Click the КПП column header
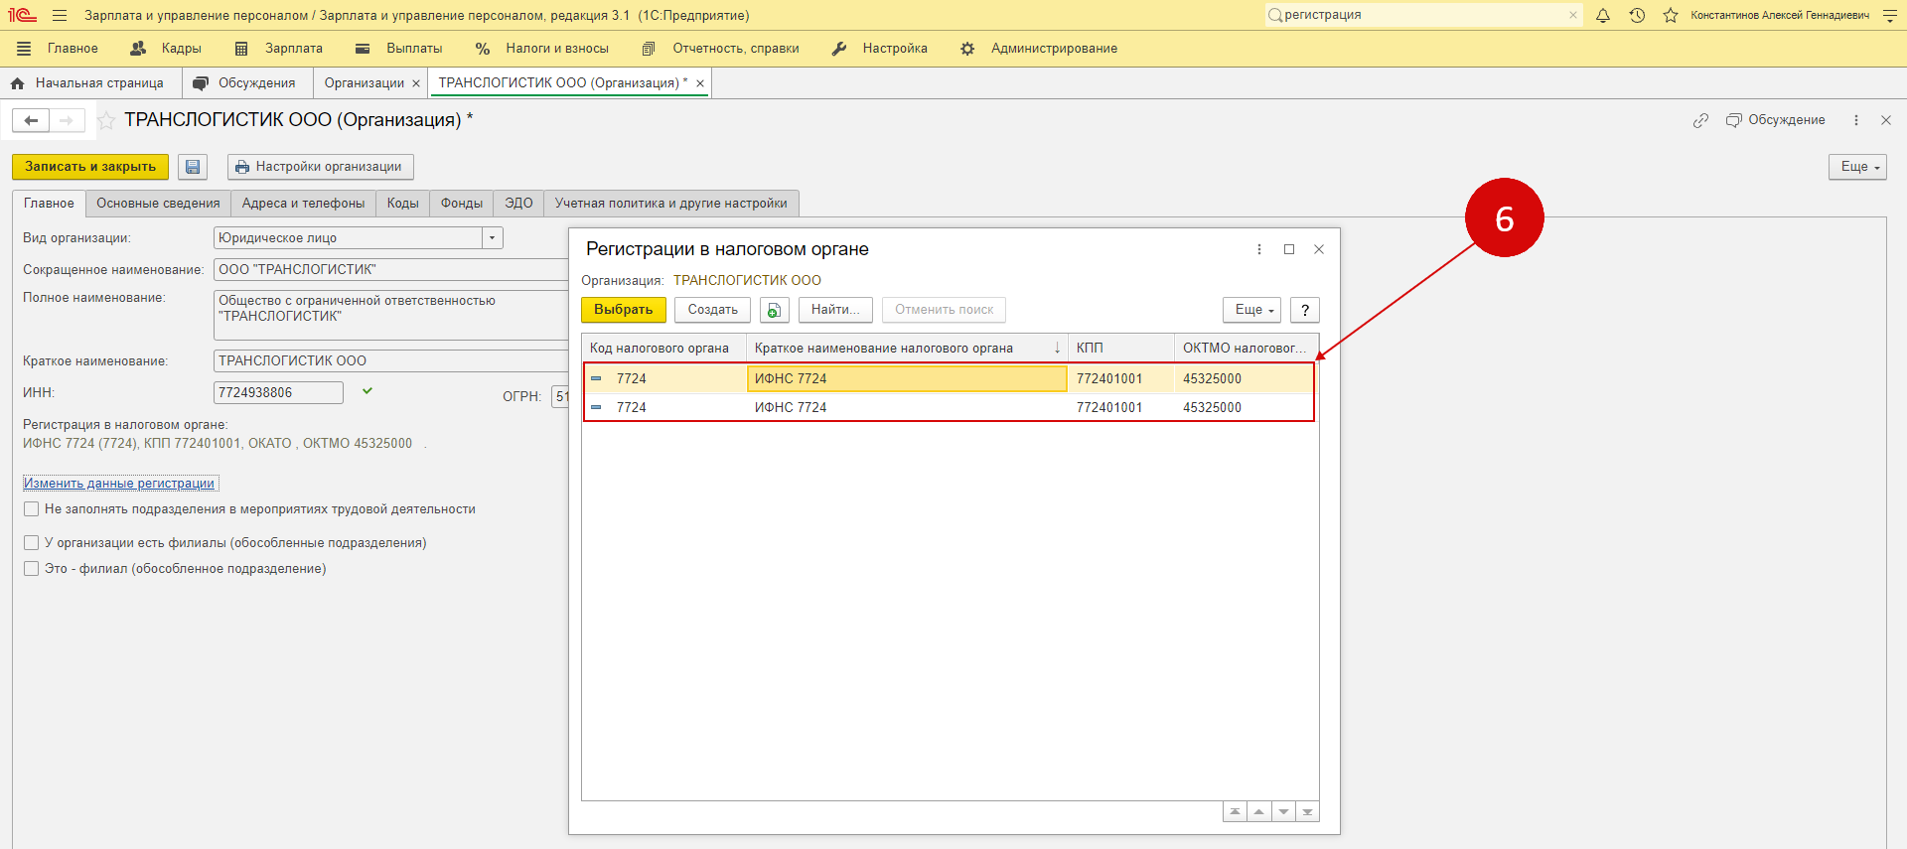 [1120, 348]
